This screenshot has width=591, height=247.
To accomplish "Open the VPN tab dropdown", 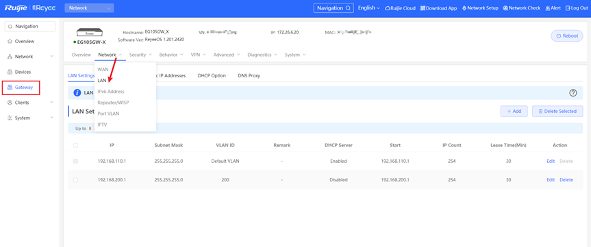I will (199, 55).
